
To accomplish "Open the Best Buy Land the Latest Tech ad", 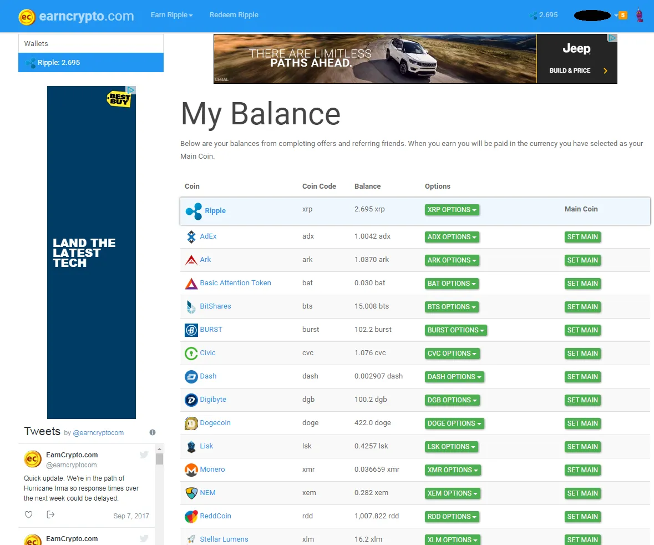I will point(92,253).
